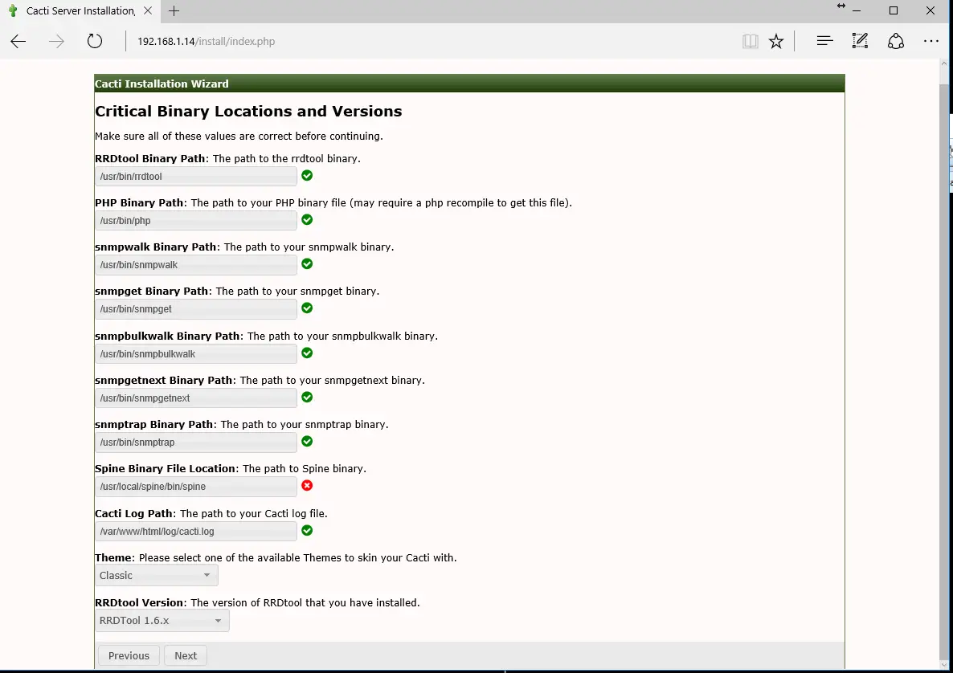The width and height of the screenshot is (953, 673).
Task: Open the More actions ellipsis menu
Action: click(931, 41)
